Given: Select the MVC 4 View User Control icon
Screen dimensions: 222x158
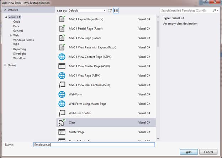Looking at the screenshot, I should (x=62, y=85).
